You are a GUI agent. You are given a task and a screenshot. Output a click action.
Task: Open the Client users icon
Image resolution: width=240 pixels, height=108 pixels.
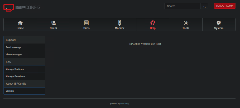click(x=53, y=23)
